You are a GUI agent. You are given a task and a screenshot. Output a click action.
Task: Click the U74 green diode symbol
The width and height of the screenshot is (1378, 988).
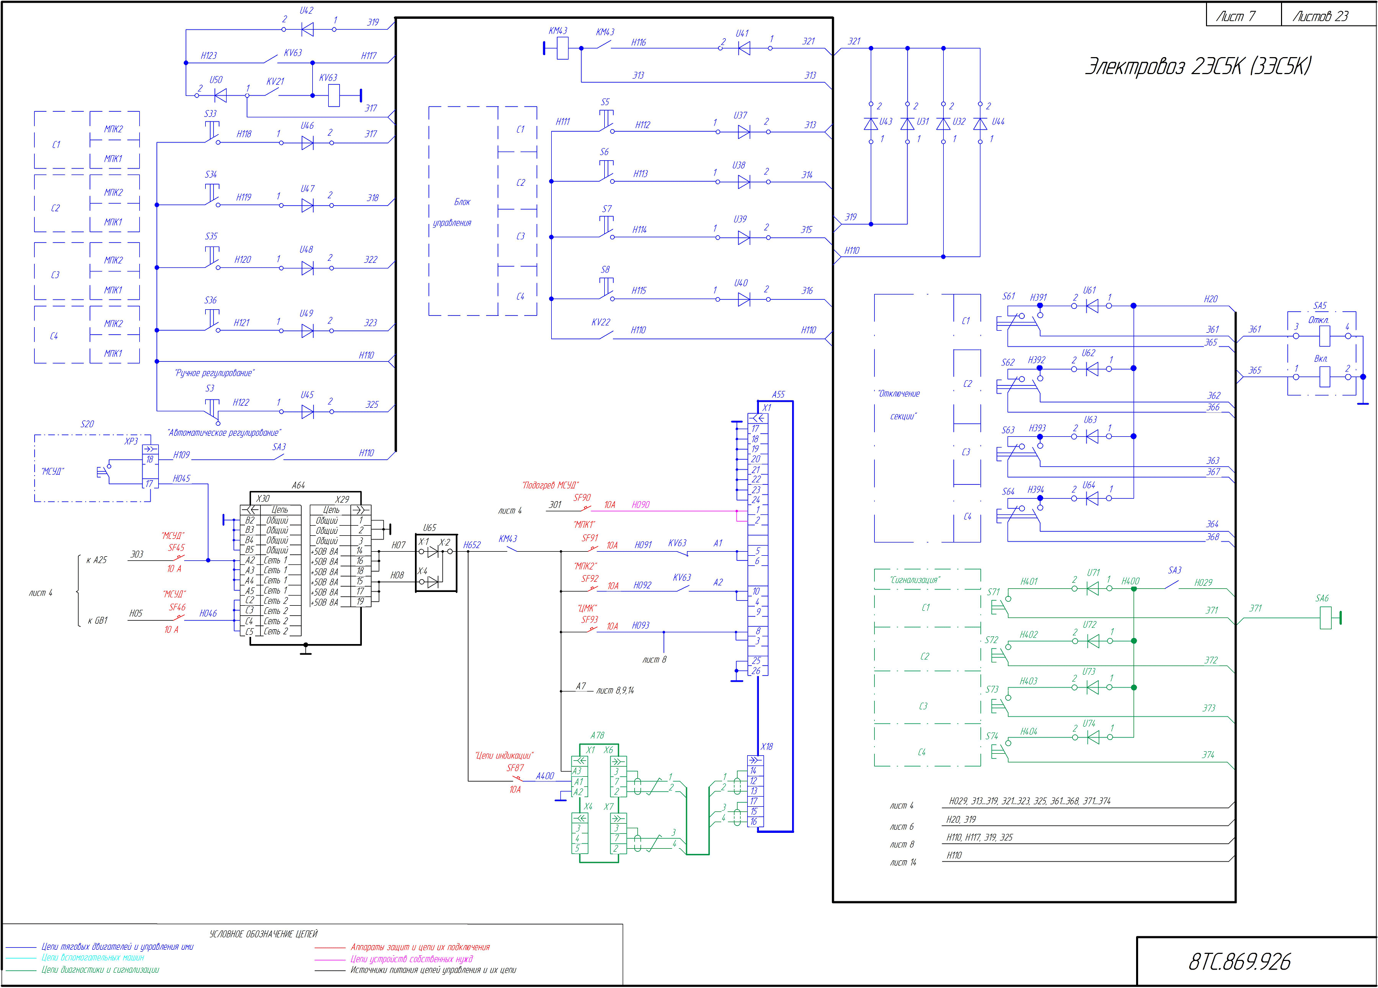click(x=1092, y=737)
